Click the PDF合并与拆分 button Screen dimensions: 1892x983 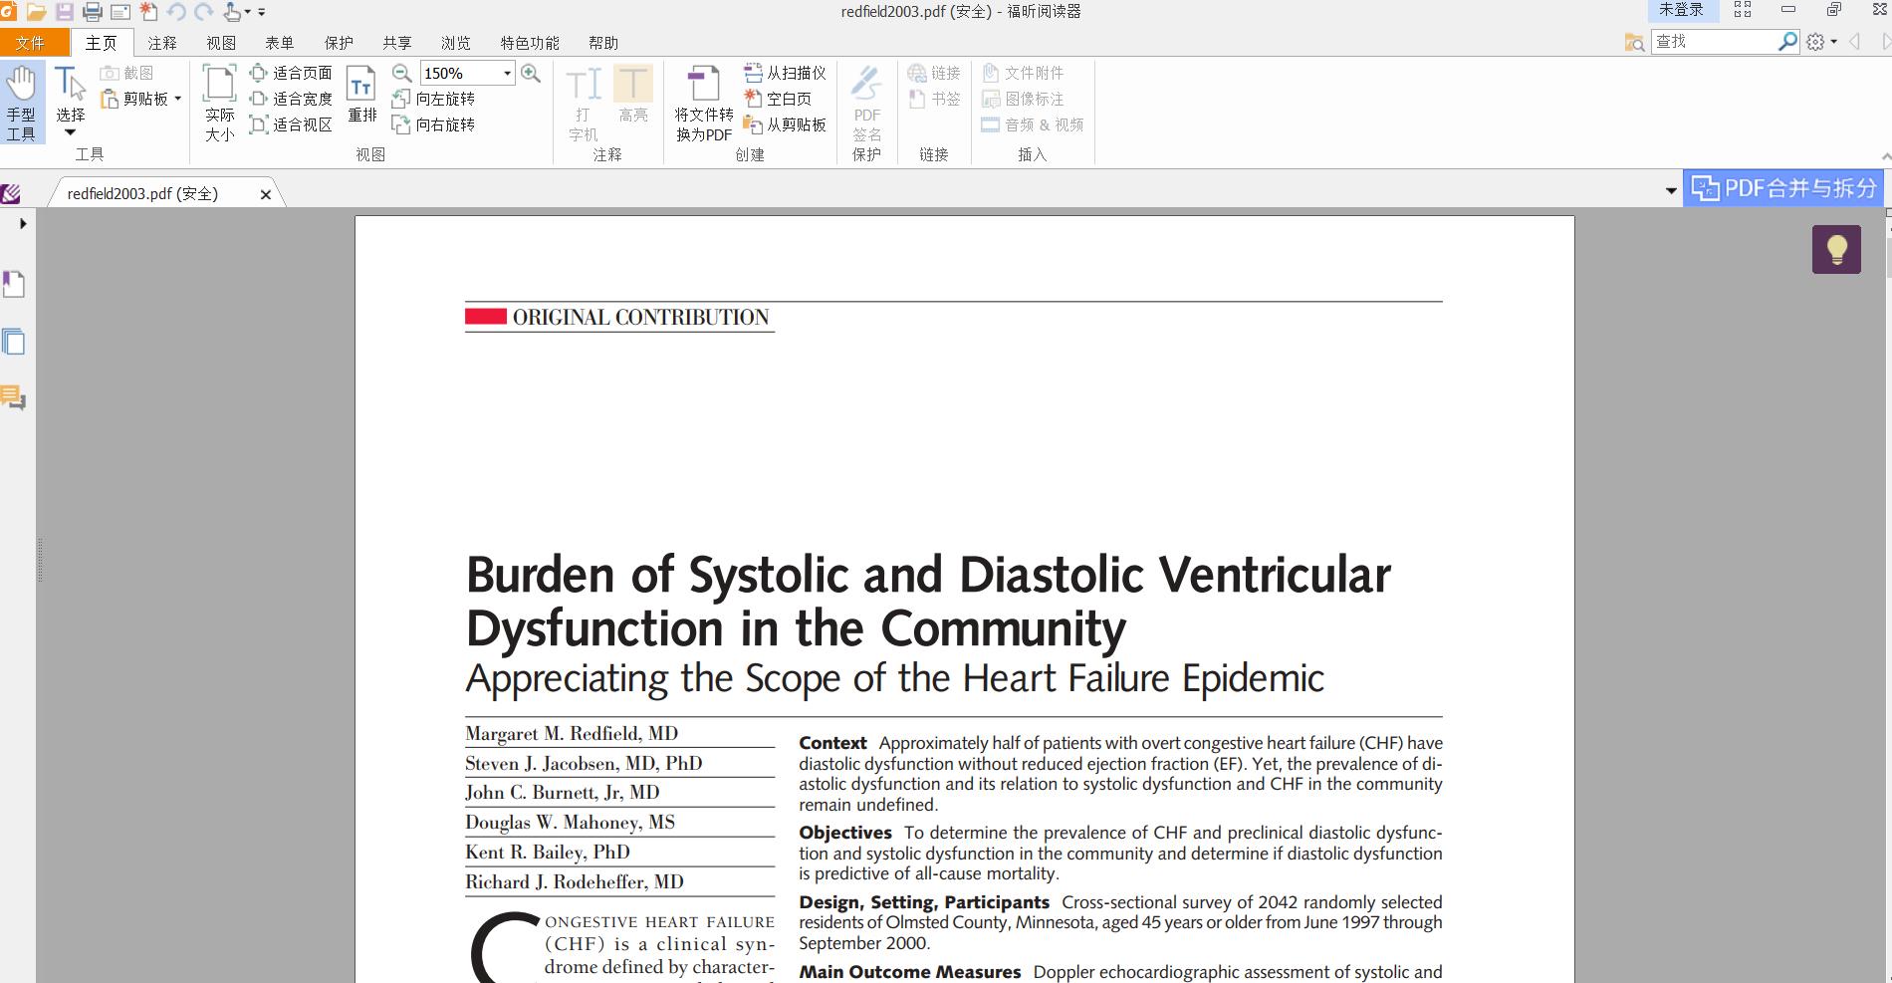click(1783, 188)
